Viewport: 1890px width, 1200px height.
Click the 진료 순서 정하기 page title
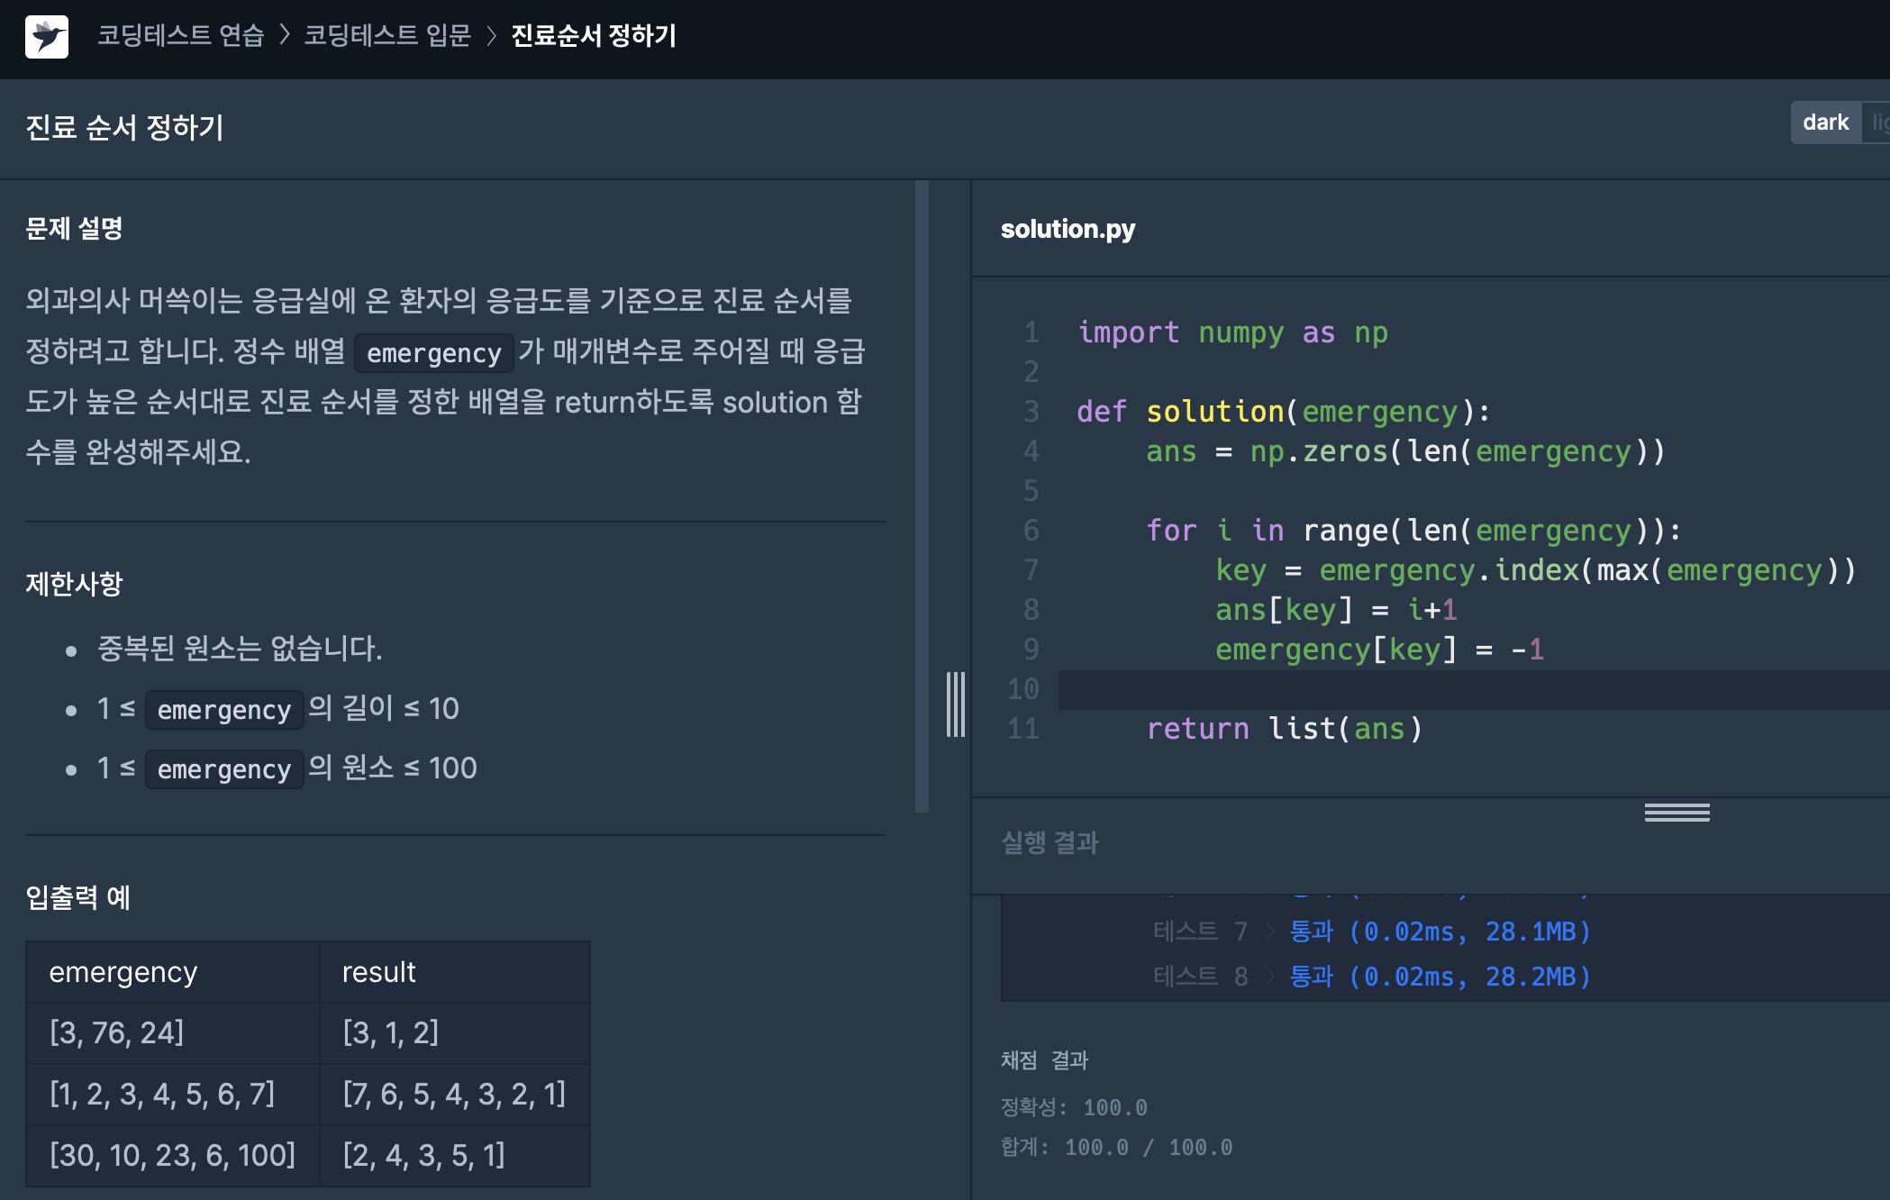click(124, 127)
